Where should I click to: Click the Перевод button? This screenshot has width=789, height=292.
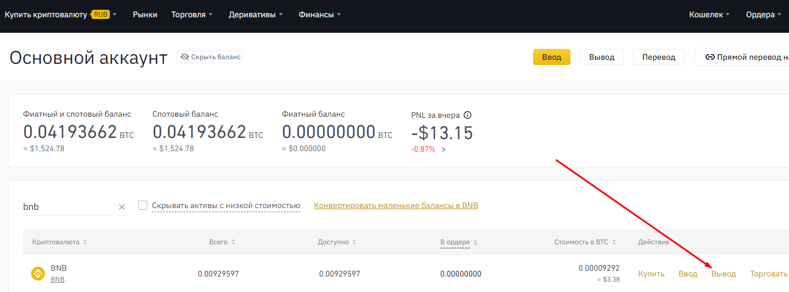coord(659,57)
